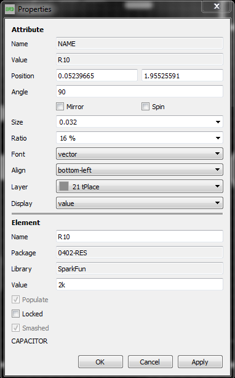The height and width of the screenshot is (378, 235).
Task: Click the Align label
Action: [x=18, y=170]
